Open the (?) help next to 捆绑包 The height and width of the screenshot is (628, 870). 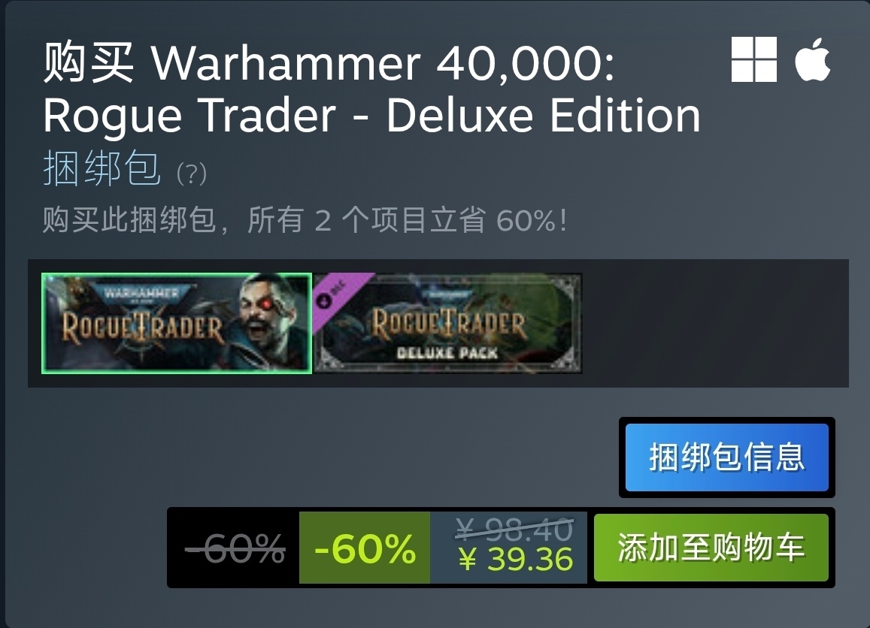tap(192, 174)
